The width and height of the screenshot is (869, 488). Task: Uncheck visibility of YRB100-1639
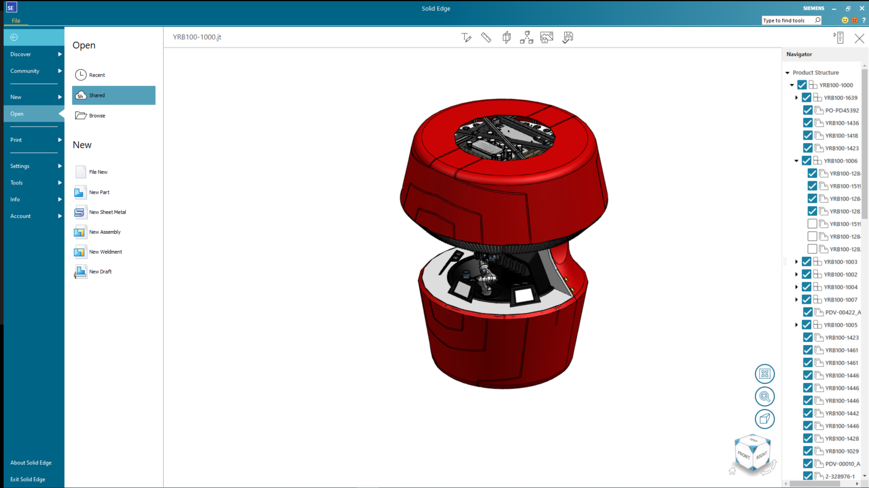[x=807, y=98]
